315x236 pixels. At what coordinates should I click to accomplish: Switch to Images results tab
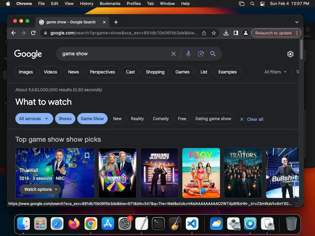pos(26,72)
